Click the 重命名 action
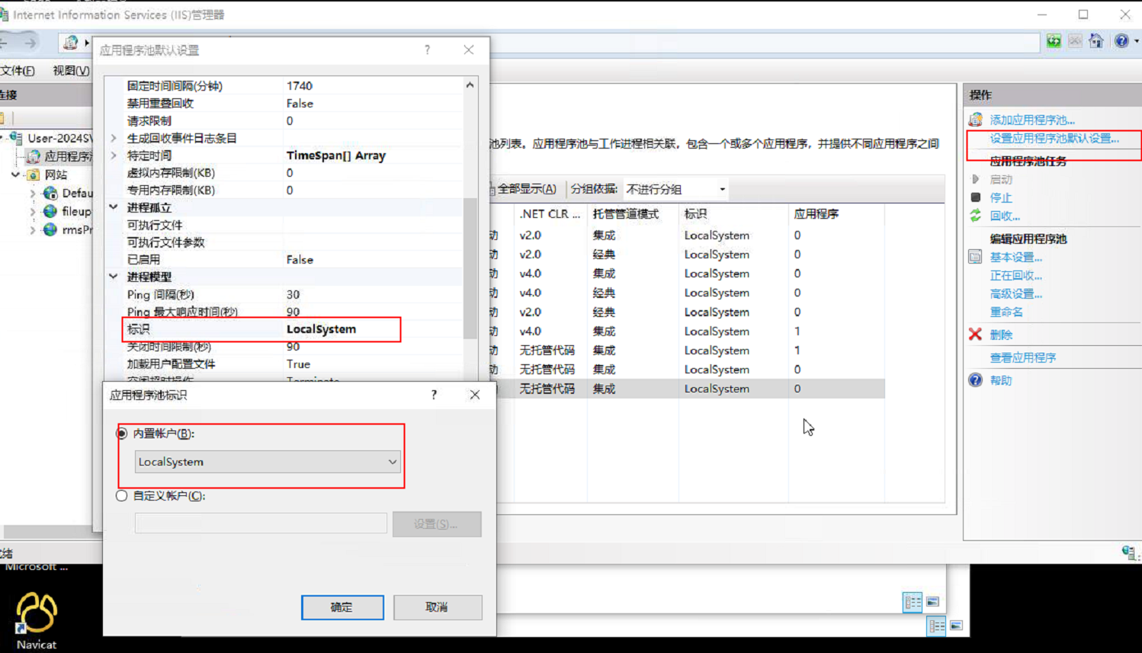The height and width of the screenshot is (653, 1142). tap(1006, 312)
